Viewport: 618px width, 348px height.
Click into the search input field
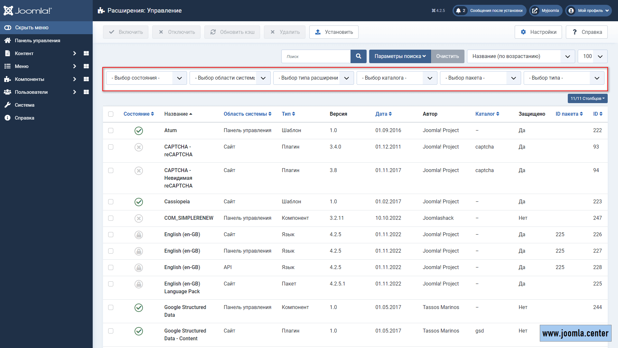[x=316, y=56]
